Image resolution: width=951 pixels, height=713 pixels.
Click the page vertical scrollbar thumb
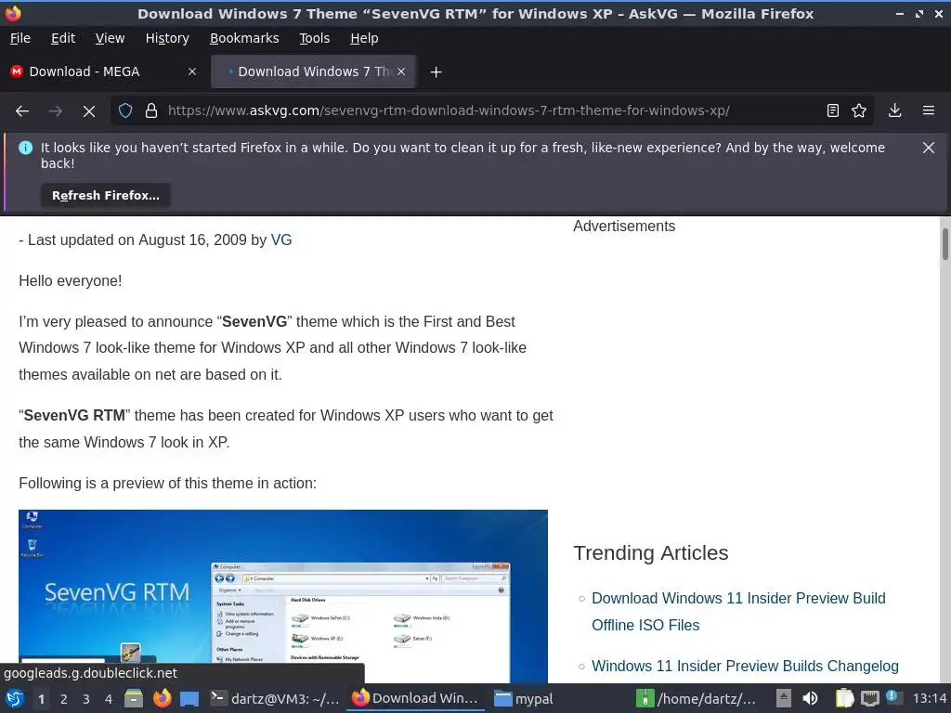(944, 244)
